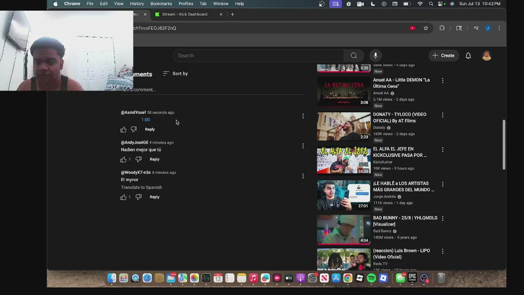Open the Kickclusive channel name
This screenshot has width=524, height=295.
[382, 162]
